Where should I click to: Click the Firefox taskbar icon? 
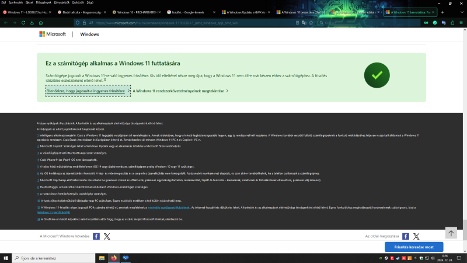point(114,258)
